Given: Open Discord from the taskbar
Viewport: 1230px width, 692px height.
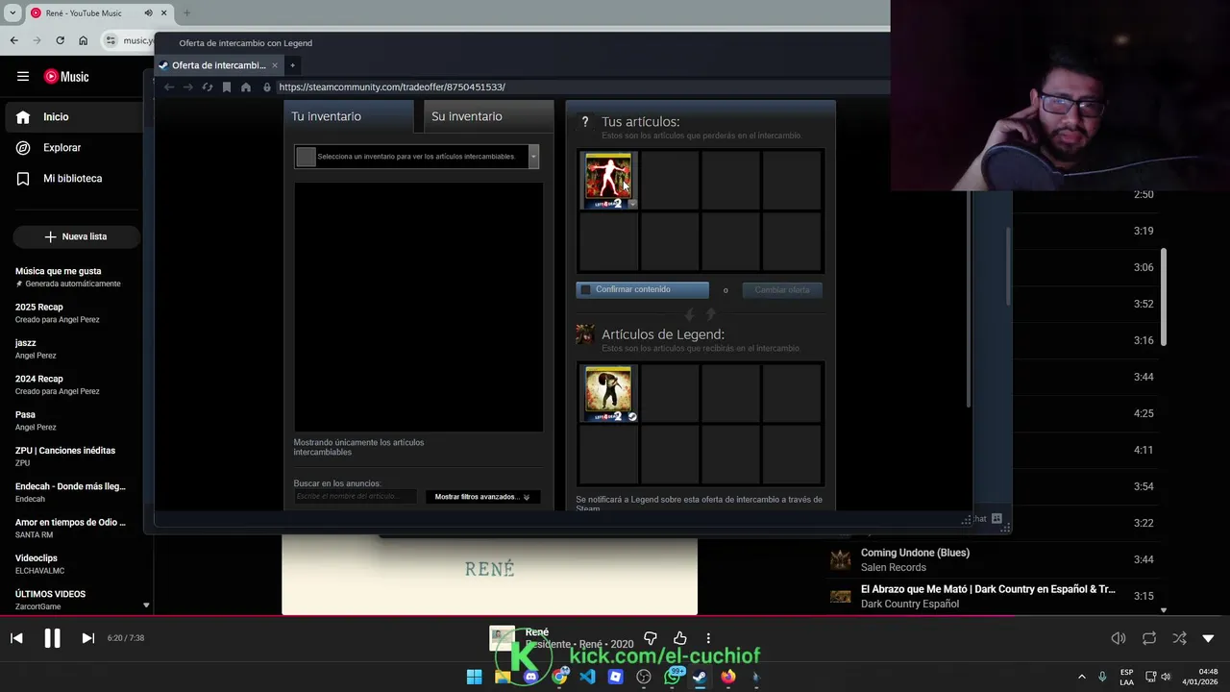Looking at the screenshot, I should click(530, 677).
